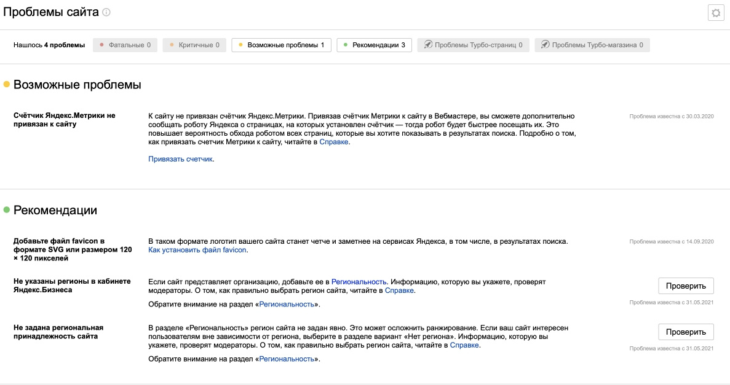This screenshot has height=385, width=730.
Task: Click rocket icon in Турбо-страниц filter
Action: (428, 45)
